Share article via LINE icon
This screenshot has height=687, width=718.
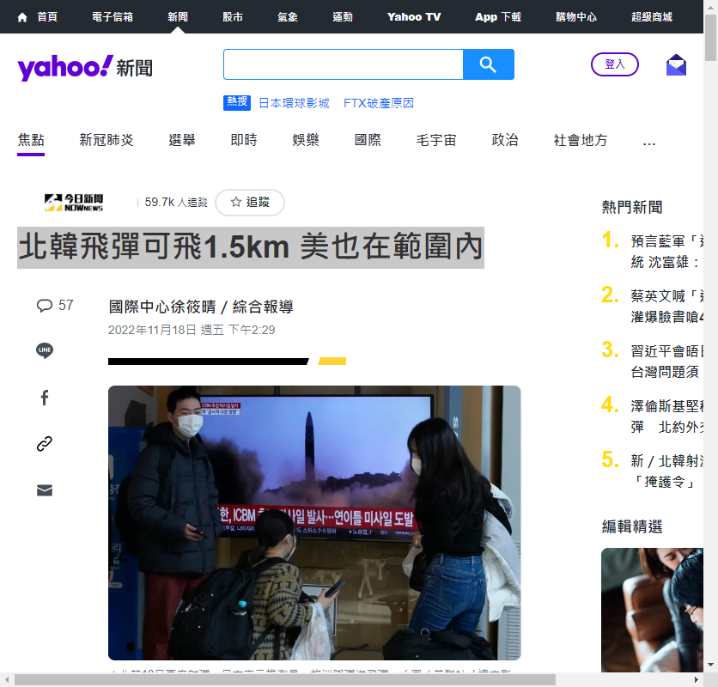(x=45, y=350)
